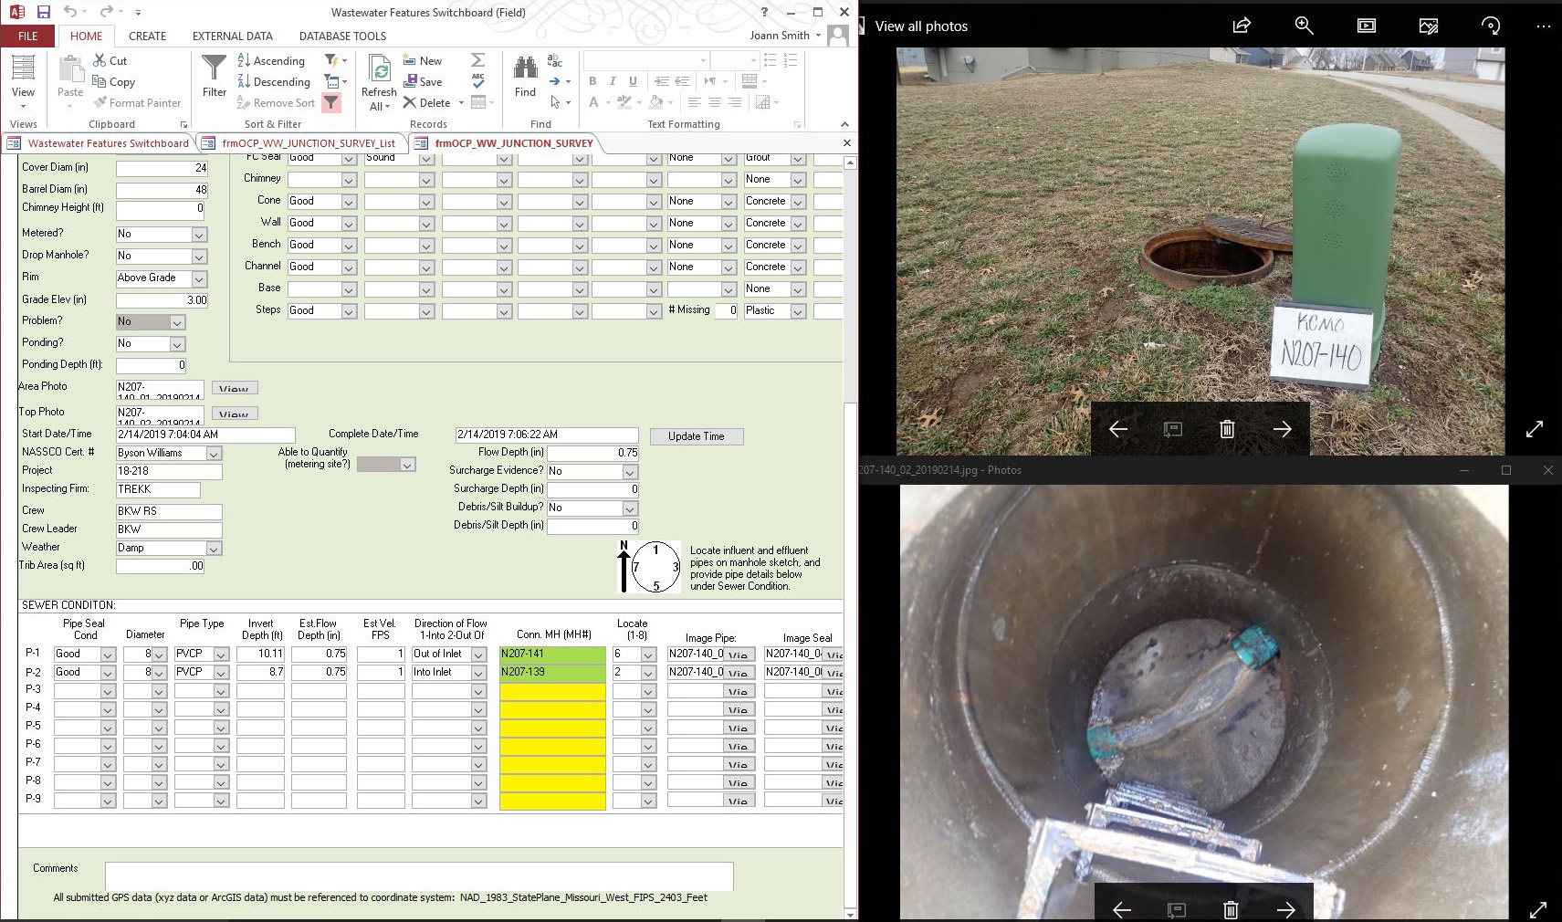Click View beside the Area Photo field
The height and width of the screenshot is (922, 1562).
[x=234, y=387]
